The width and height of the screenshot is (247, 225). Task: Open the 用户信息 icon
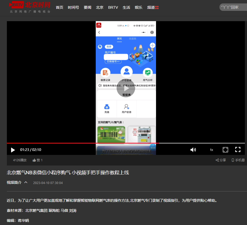126,109
